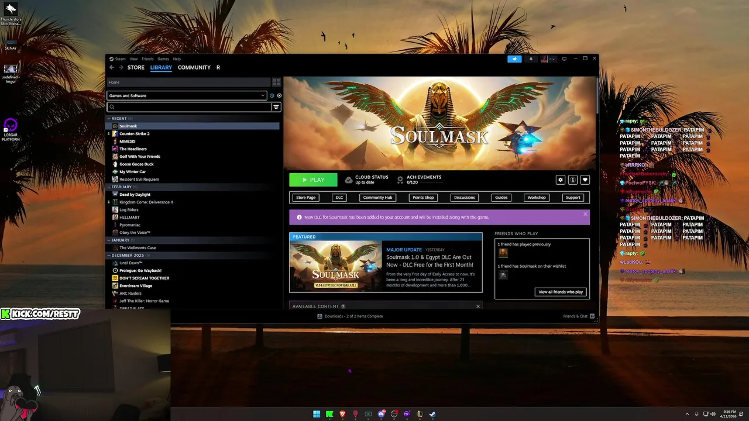Open the announcements megaphone icon

pos(514,58)
